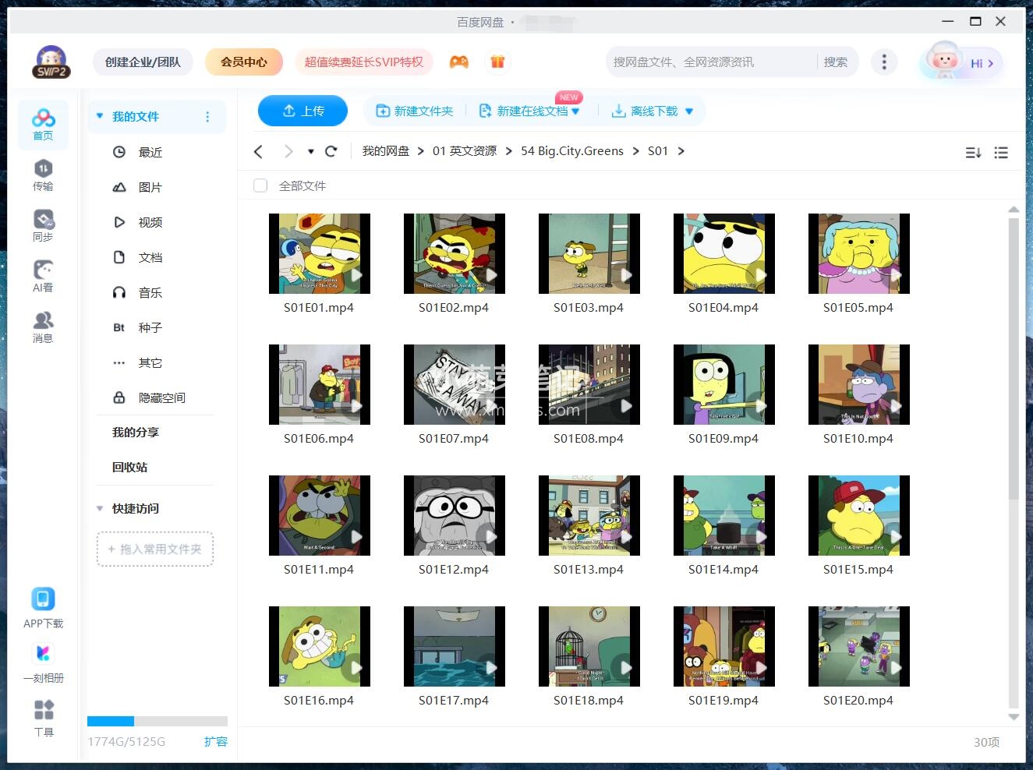Open 一刻相册 photo album

(43, 662)
